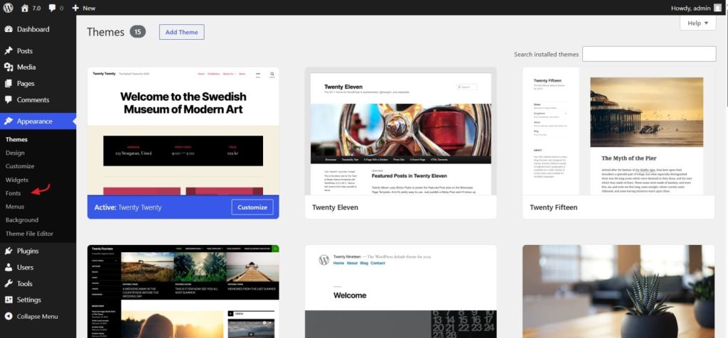This screenshot has height=338, width=728.
Task: Click the Media library icon
Action: point(9,67)
